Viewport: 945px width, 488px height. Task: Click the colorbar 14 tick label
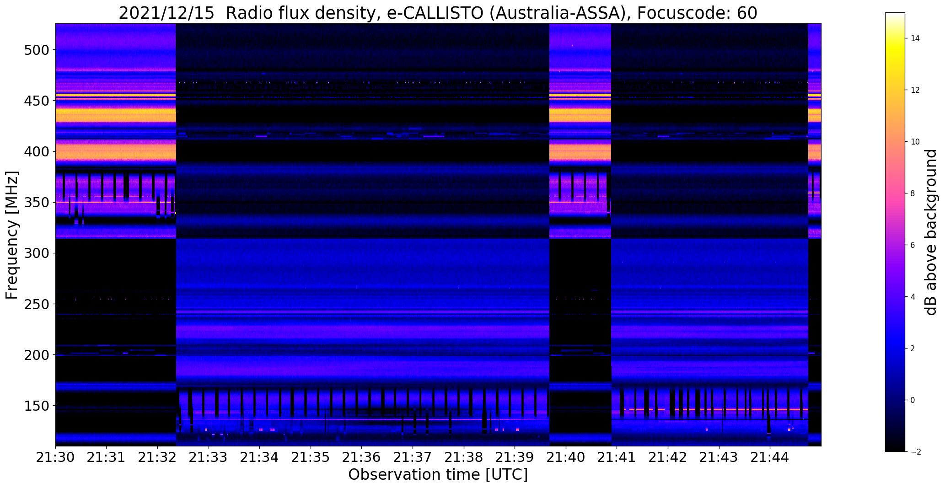(x=915, y=38)
